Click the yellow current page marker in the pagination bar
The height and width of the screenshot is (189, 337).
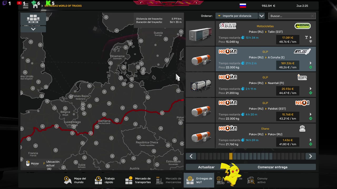click(x=231, y=156)
